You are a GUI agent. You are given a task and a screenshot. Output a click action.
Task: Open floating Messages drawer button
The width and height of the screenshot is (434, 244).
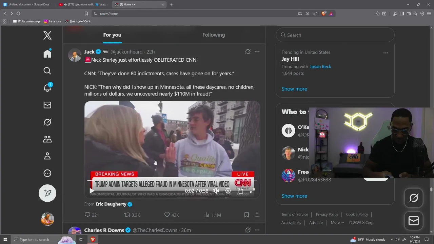pyautogui.click(x=414, y=221)
